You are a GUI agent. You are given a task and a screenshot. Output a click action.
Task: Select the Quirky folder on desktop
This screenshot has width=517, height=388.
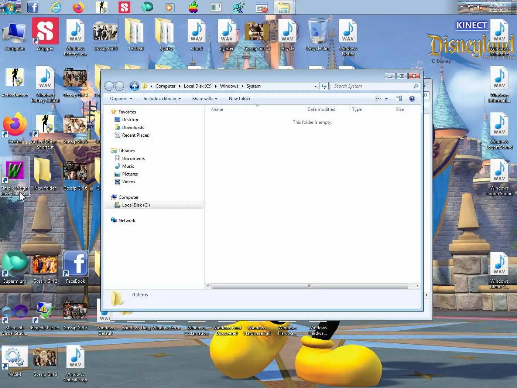tap(166, 35)
